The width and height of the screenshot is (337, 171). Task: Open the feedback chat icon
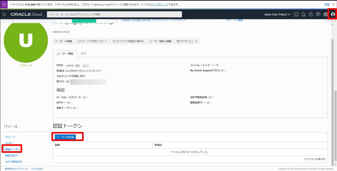coord(318,14)
